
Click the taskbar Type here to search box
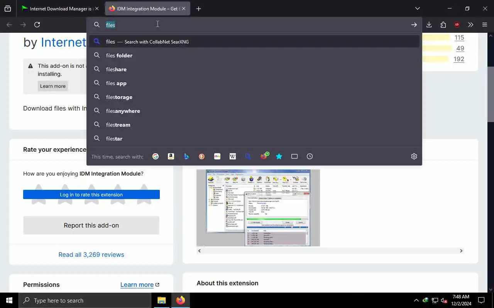[x=85, y=300]
